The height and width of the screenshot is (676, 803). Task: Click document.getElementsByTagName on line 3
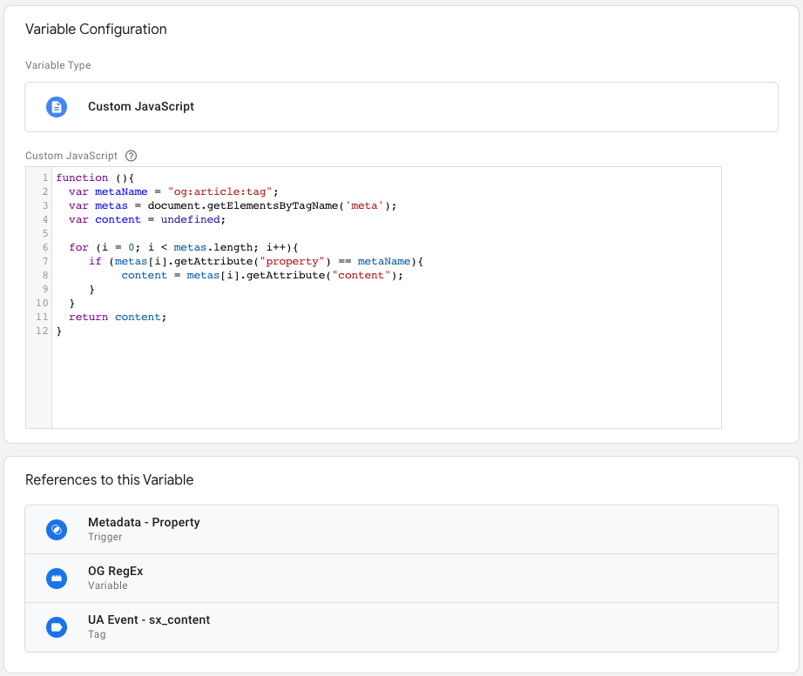[x=243, y=205]
